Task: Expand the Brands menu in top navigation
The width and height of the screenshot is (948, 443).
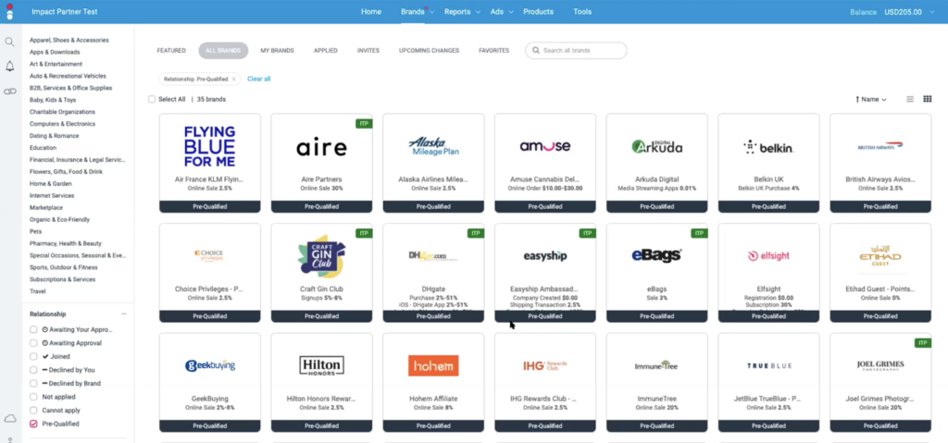Action: tap(417, 12)
